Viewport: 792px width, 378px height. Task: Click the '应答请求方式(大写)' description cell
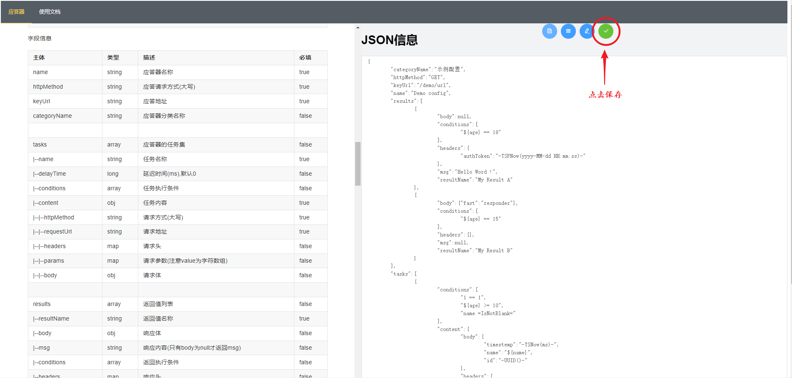(216, 87)
